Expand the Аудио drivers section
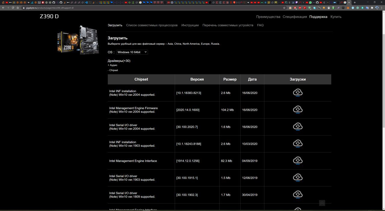Viewport: 385px width, 211px height. pyautogui.click(x=112, y=65)
